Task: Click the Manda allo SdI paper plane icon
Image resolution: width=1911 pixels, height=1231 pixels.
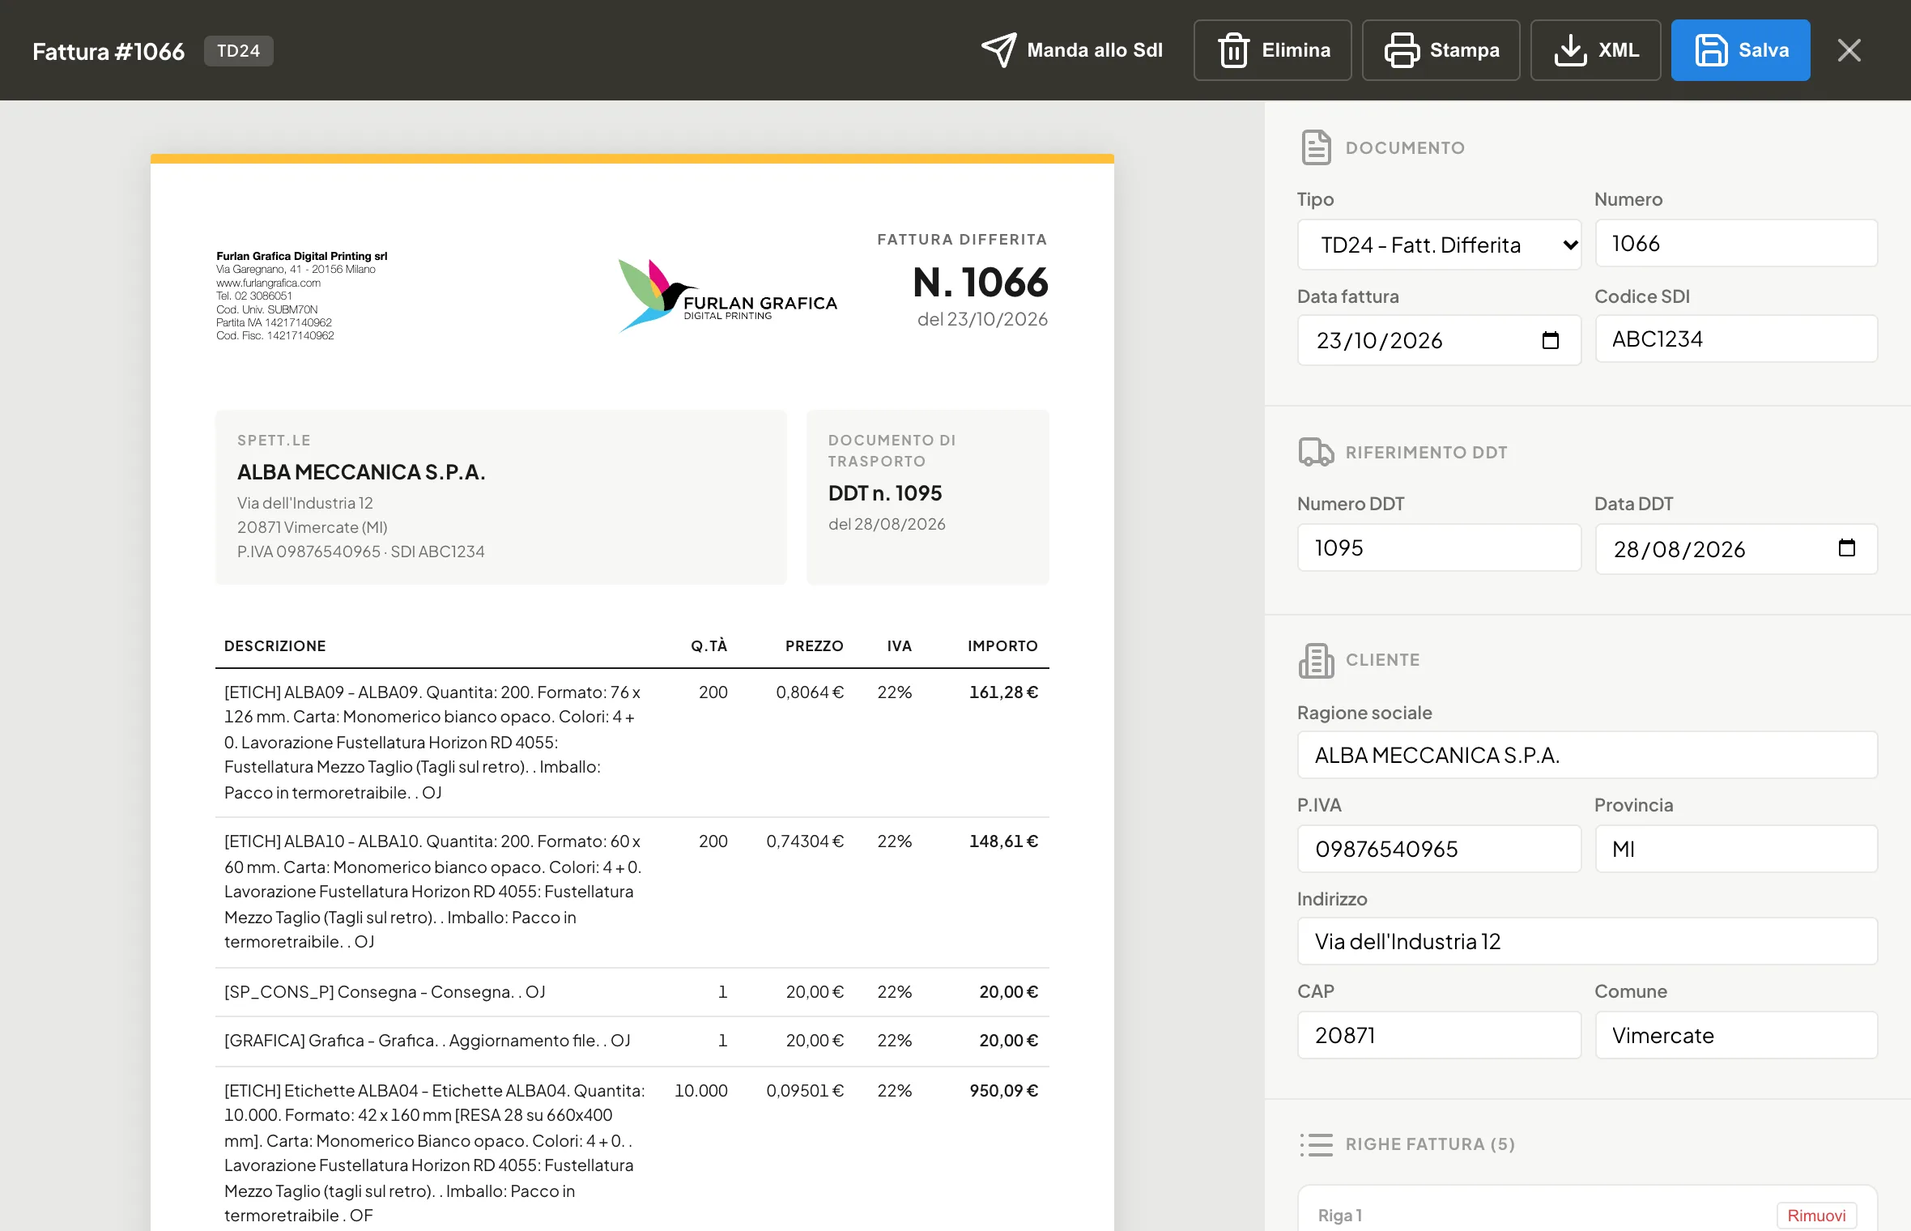Action: (998, 50)
